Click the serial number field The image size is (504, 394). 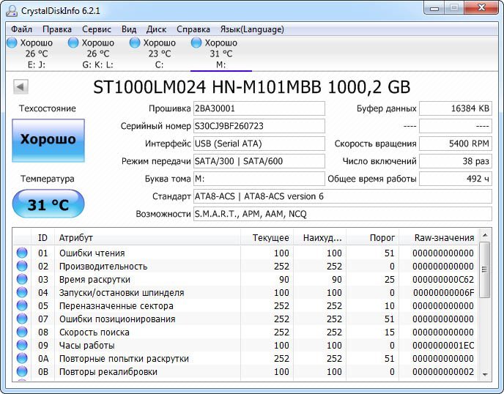pos(259,126)
